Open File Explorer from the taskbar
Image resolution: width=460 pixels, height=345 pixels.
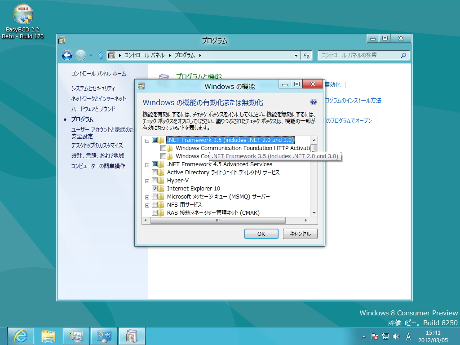tap(48, 336)
